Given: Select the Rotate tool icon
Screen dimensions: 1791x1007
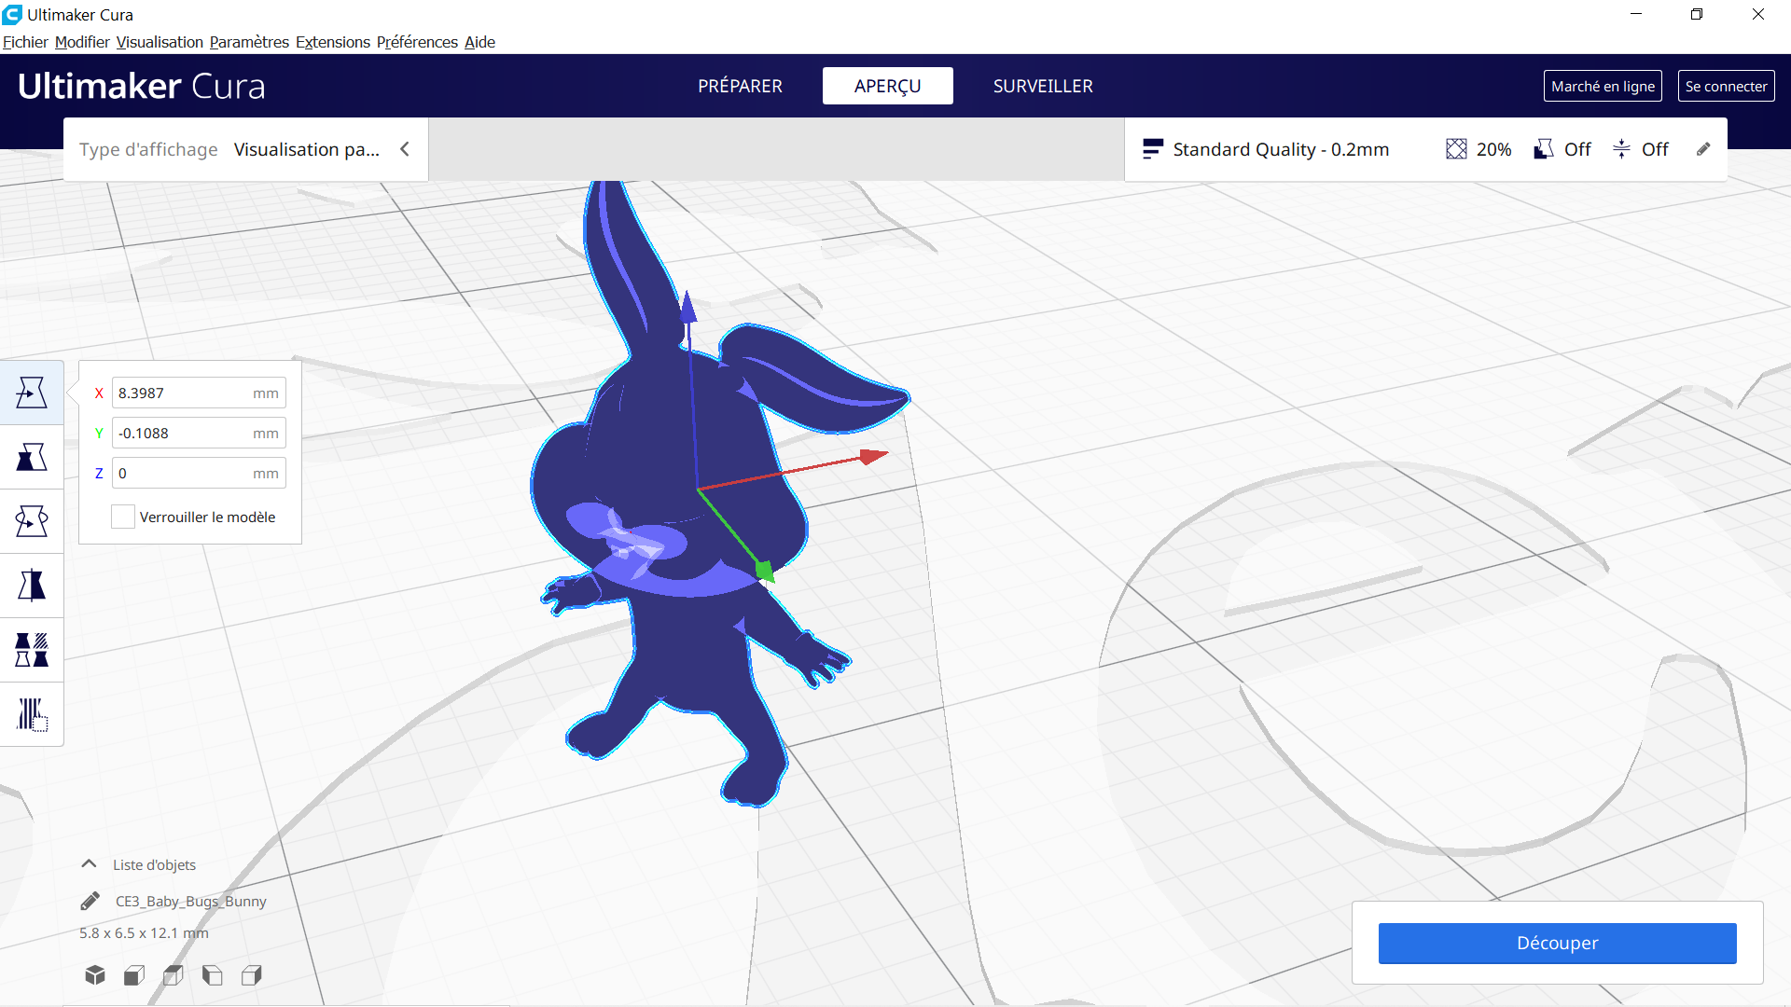Looking at the screenshot, I should pyautogui.click(x=32, y=521).
